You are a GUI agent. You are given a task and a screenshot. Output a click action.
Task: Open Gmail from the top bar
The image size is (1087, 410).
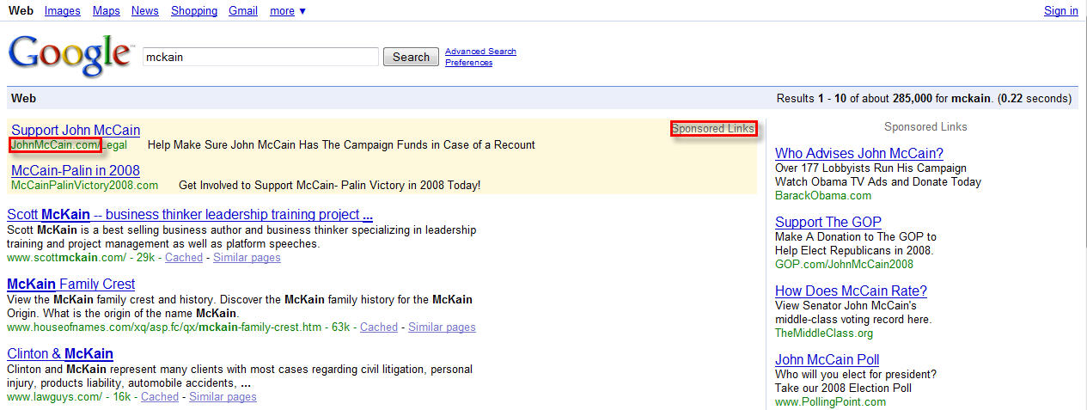pos(243,11)
